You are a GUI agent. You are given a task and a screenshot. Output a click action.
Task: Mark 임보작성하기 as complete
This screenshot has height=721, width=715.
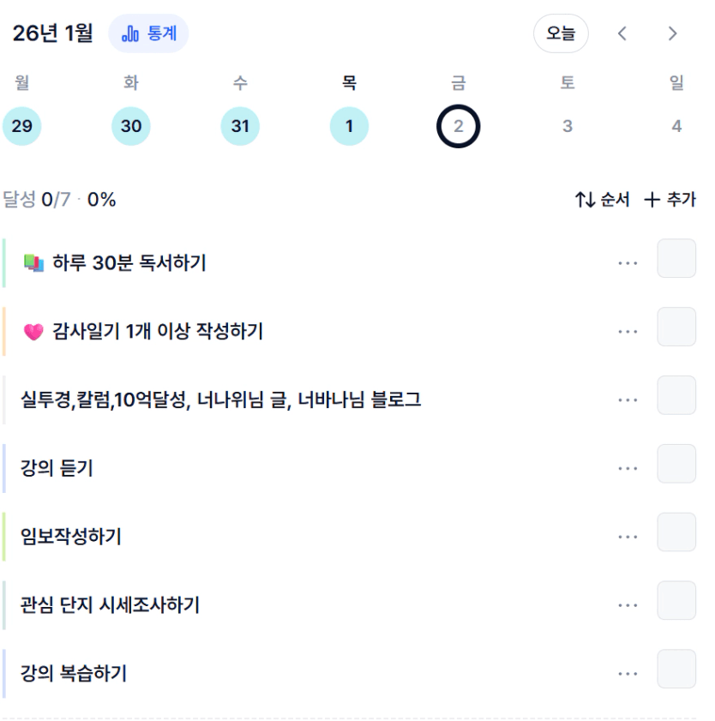click(x=676, y=532)
